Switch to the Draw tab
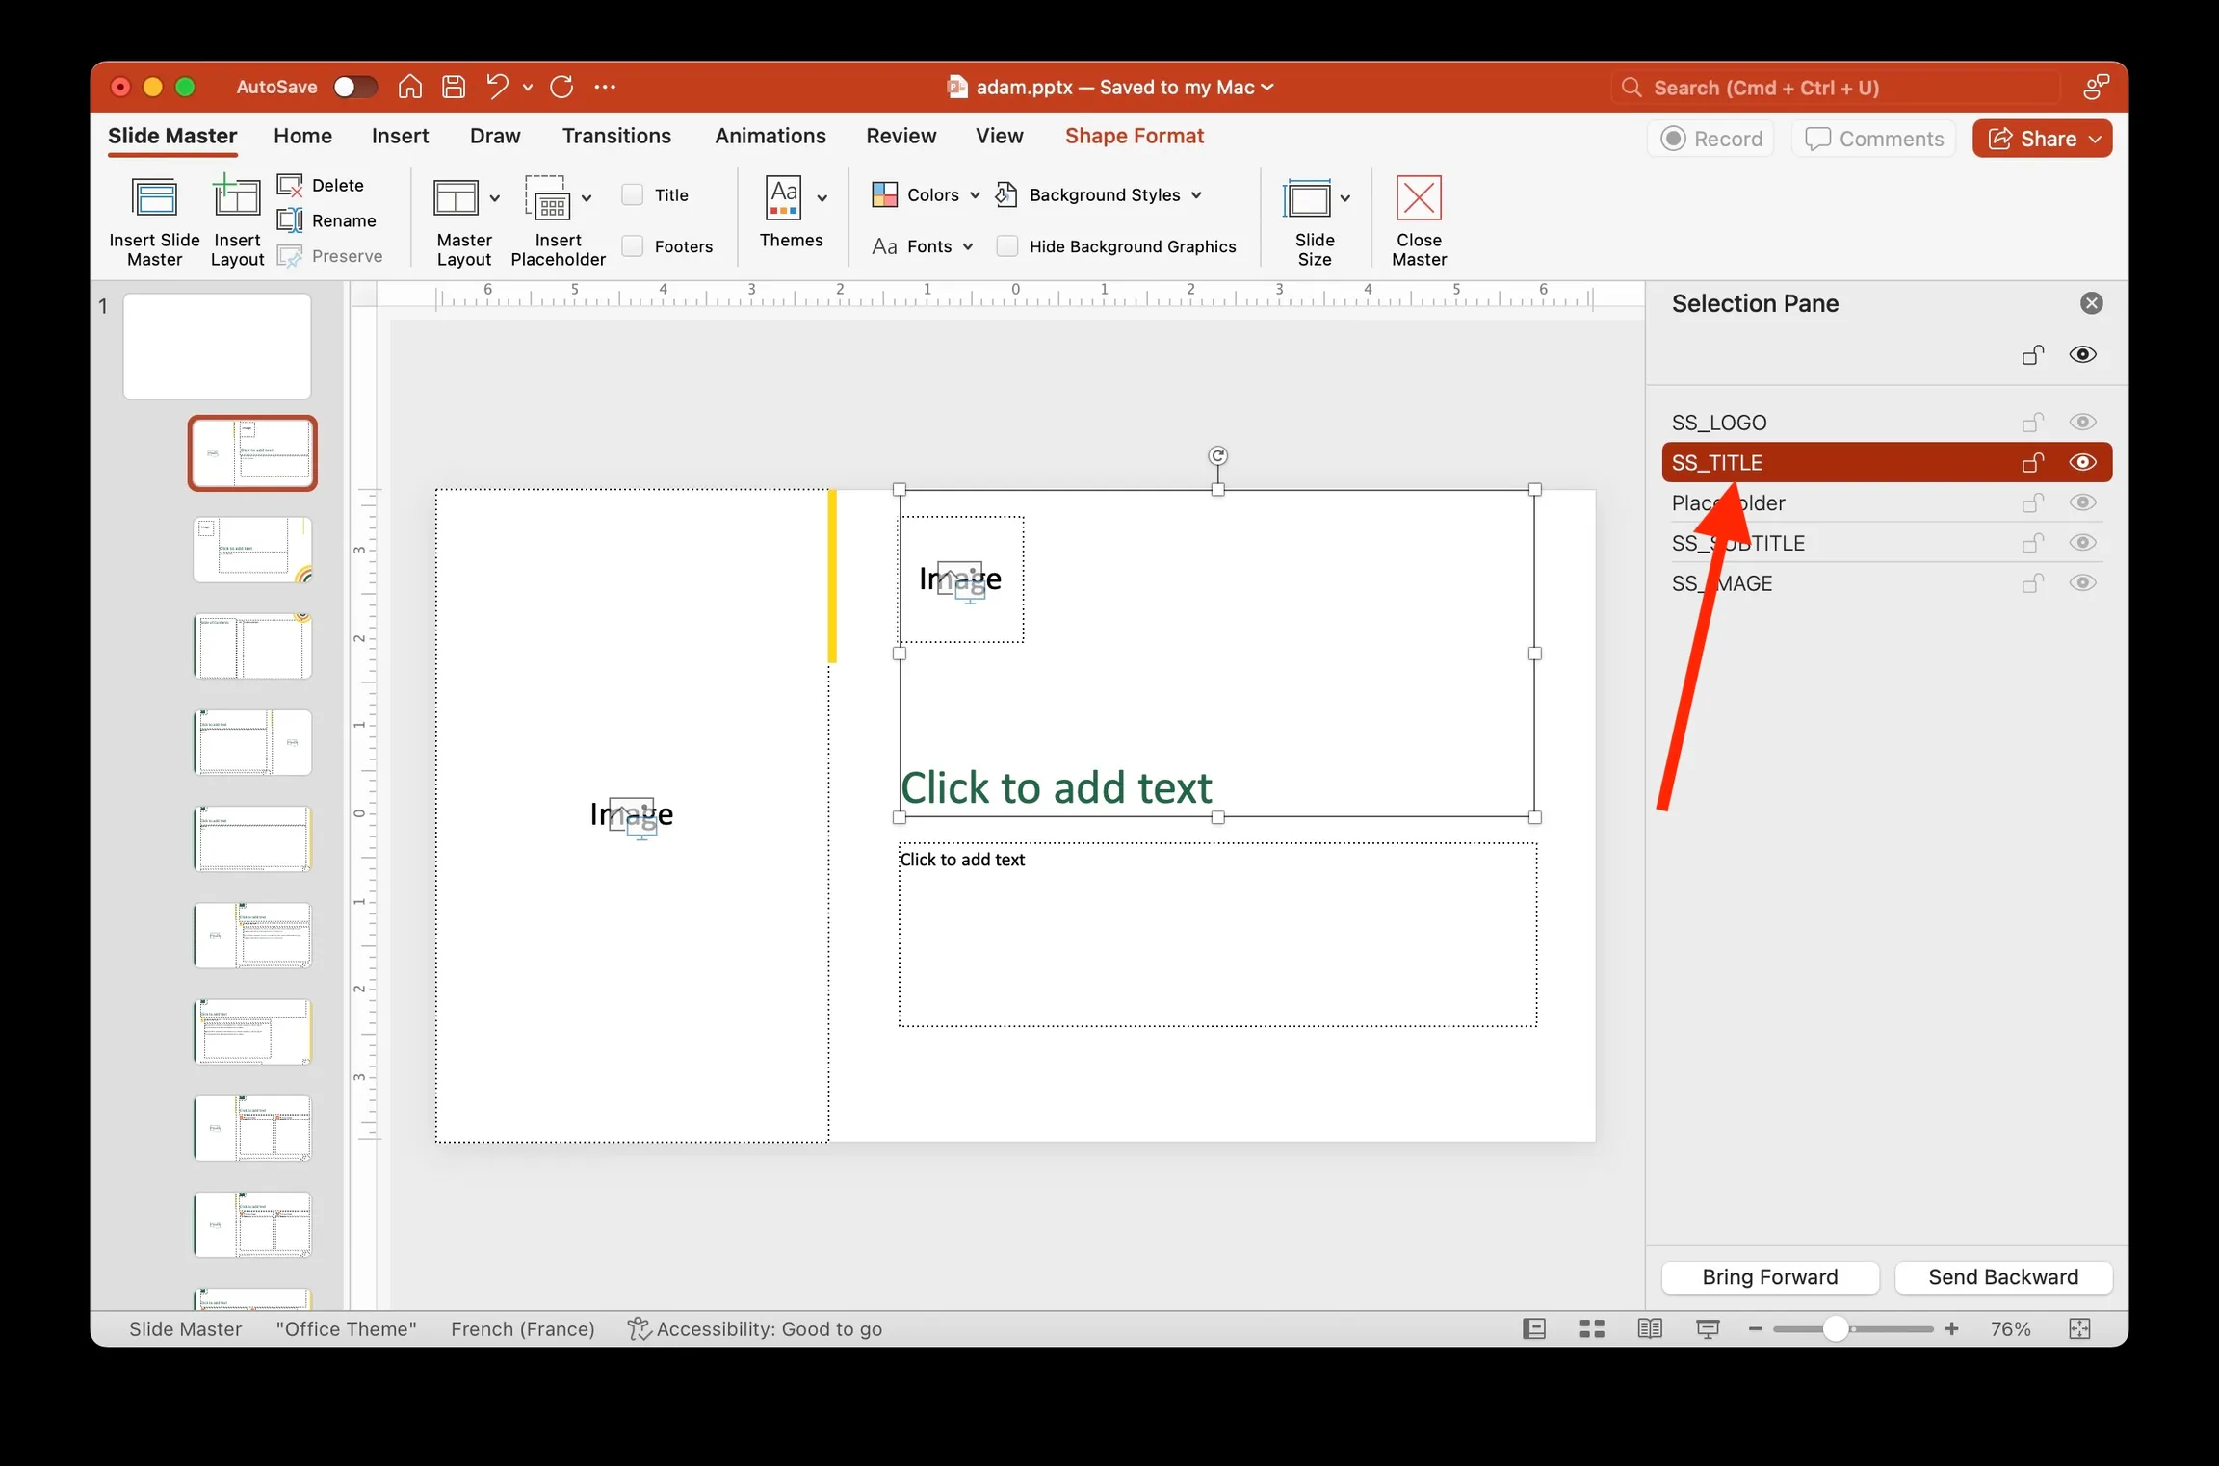2219x1466 pixels. point(495,136)
